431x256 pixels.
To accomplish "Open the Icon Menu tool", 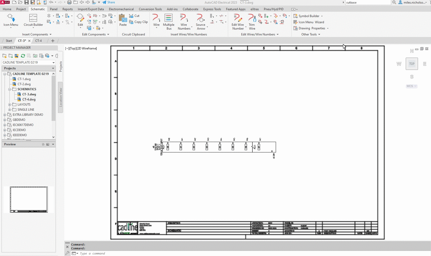I will 11,20.
